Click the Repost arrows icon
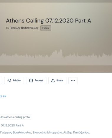 31,80
